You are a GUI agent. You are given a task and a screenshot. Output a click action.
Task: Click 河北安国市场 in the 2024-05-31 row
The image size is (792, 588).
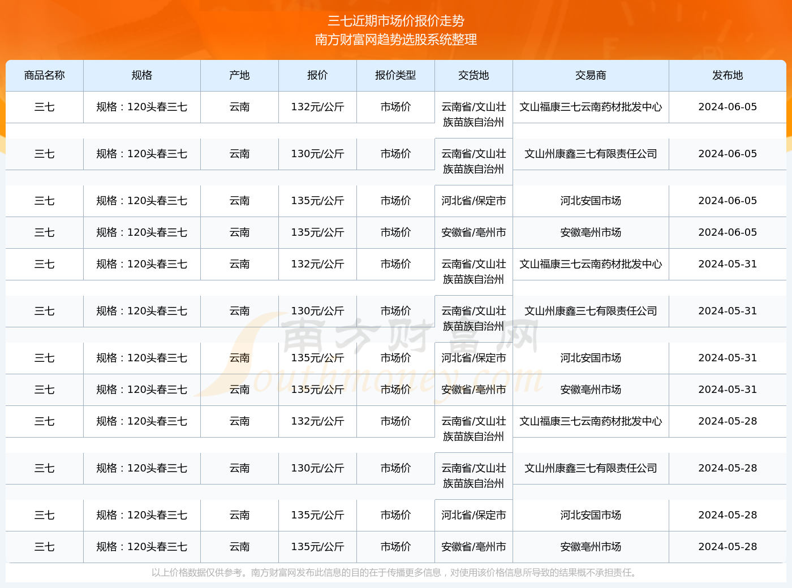[591, 358]
